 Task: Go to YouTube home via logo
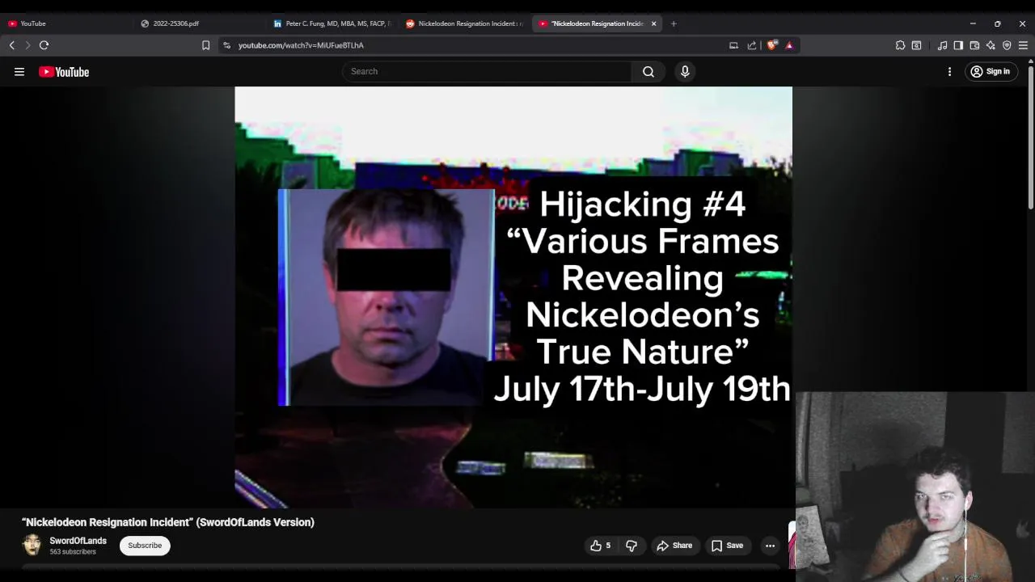coord(64,72)
